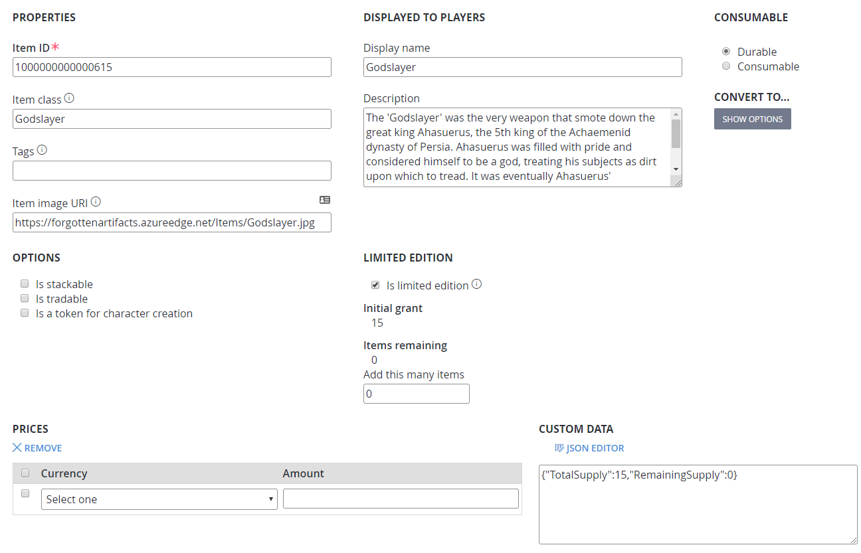Open the JSON Editor link
Image resolution: width=861 pixels, height=553 pixels.
[x=595, y=448]
